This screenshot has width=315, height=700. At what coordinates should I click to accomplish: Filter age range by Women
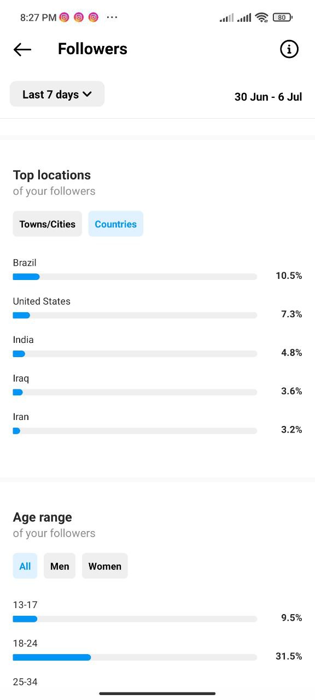[x=105, y=566]
